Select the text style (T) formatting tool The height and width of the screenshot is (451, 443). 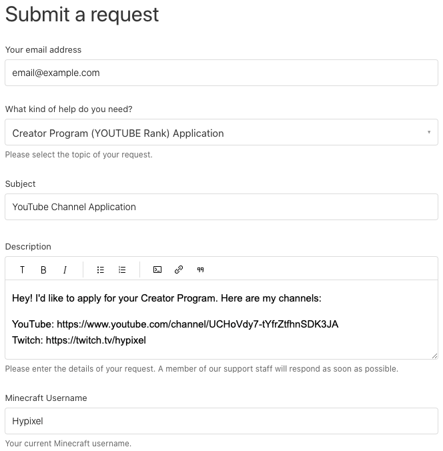point(22,270)
